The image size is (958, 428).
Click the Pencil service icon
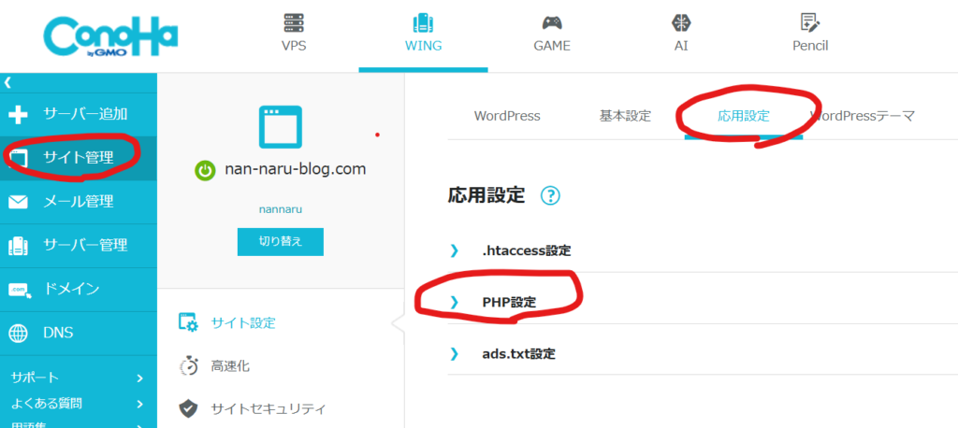pos(810,23)
